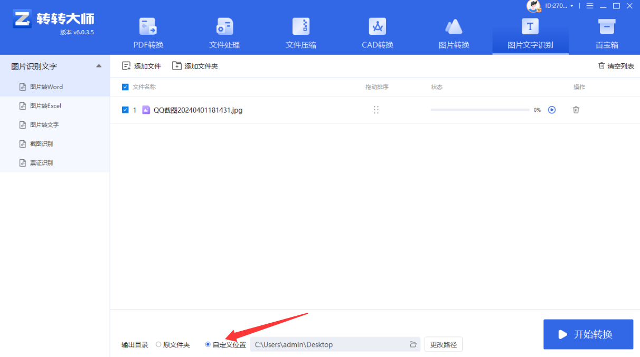Open the 文件处理 module

click(x=224, y=33)
